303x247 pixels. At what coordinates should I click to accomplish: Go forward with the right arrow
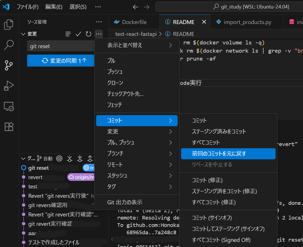[x=147, y=7]
